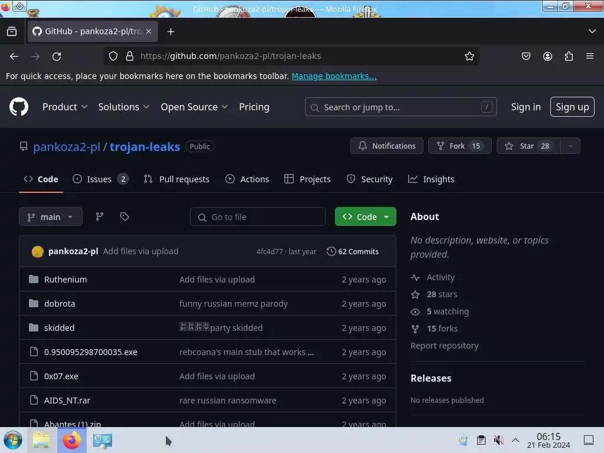Open the file manager taskbar icon
The width and height of the screenshot is (604, 453).
coord(41,440)
